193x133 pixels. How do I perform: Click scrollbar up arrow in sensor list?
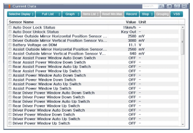pos(183,27)
